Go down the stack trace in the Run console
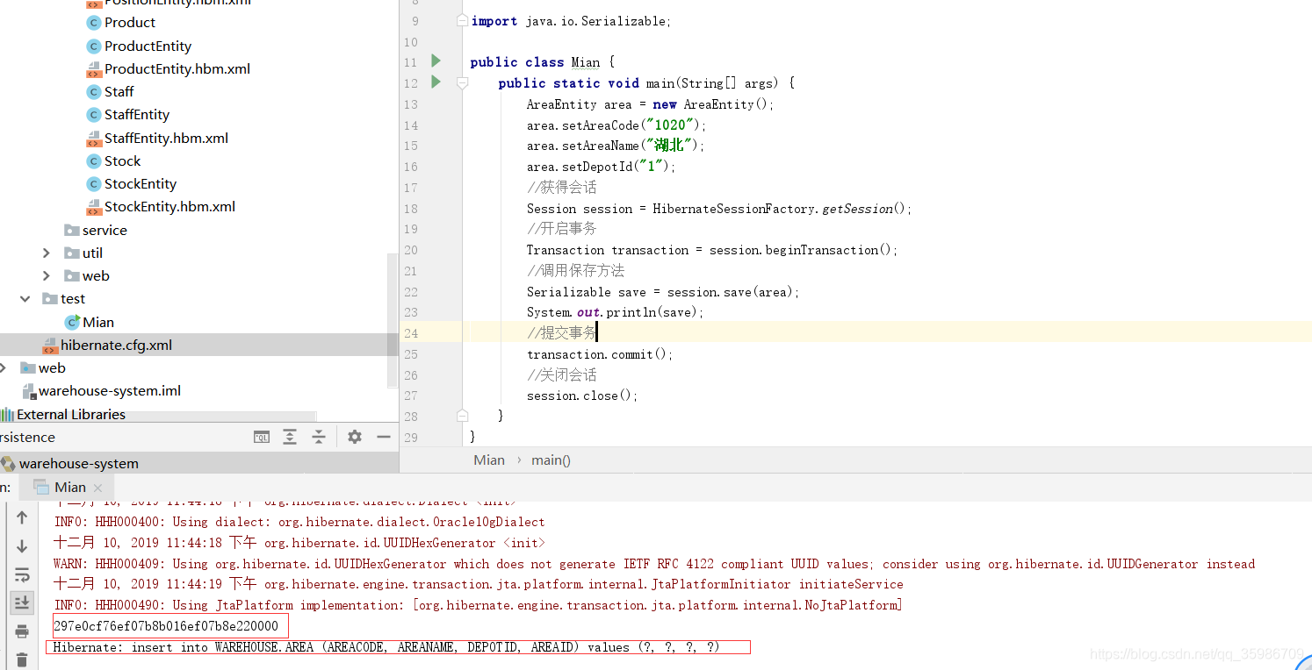 coord(22,546)
